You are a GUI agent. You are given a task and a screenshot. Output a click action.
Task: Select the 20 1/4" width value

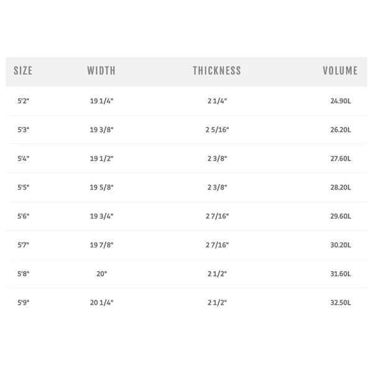point(101,302)
